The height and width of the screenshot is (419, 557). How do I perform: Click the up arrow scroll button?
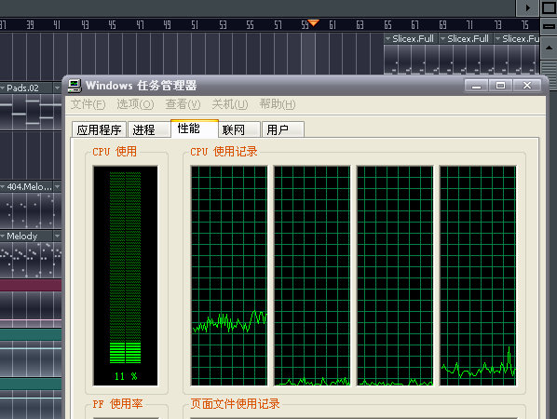pos(549,47)
